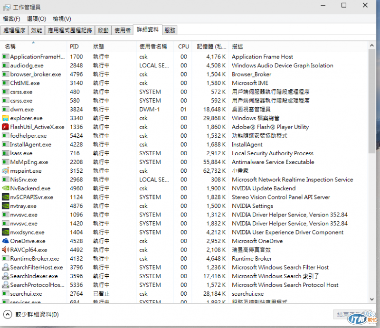This screenshot has height=328, width=380.
Task: Click the FlashUtil_ActiveX.exe red Flash icon
Action: pyautogui.click(x=5, y=127)
